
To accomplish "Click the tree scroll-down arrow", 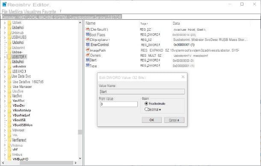I will 80,158.
